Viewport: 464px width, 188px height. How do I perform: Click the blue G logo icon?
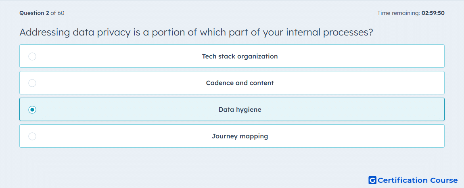click(x=372, y=180)
